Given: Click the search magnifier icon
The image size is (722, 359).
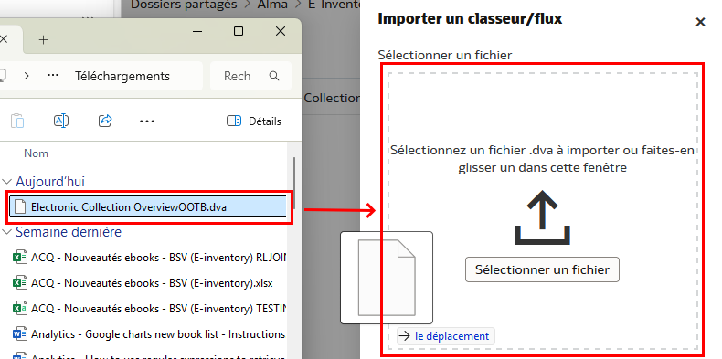Looking at the screenshot, I should coord(274,76).
